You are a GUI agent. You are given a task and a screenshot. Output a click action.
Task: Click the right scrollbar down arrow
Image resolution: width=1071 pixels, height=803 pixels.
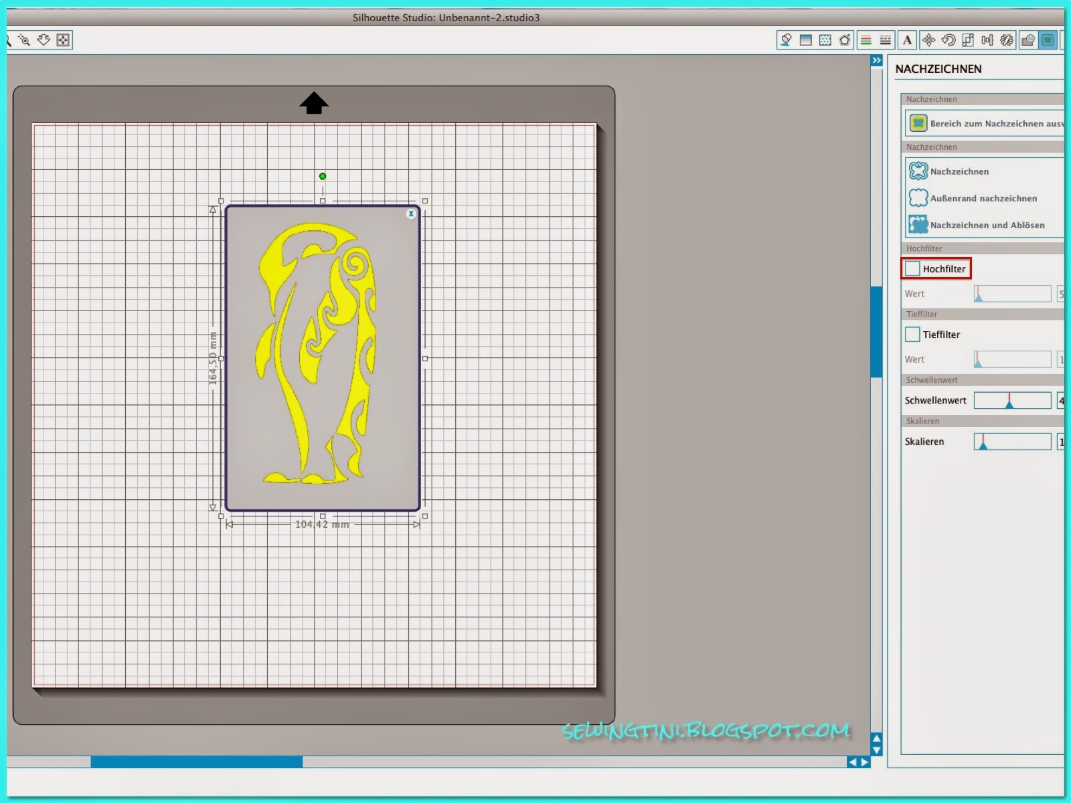tap(877, 749)
